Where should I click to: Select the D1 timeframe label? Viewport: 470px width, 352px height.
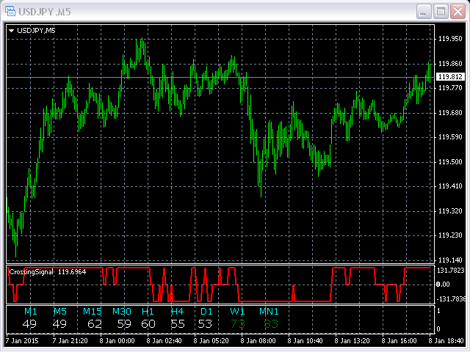coord(206,312)
